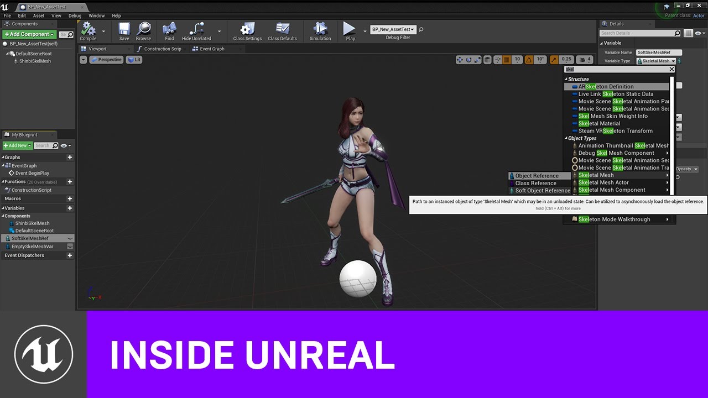
Task: Open Find with the binoculars icon
Action: [x=169, y=29]
